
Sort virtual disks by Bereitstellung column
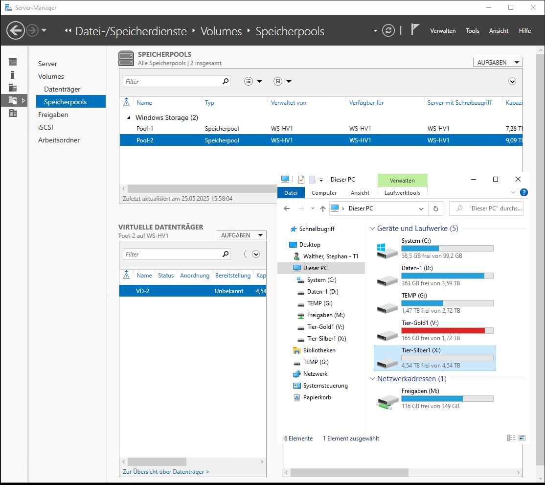233,276
